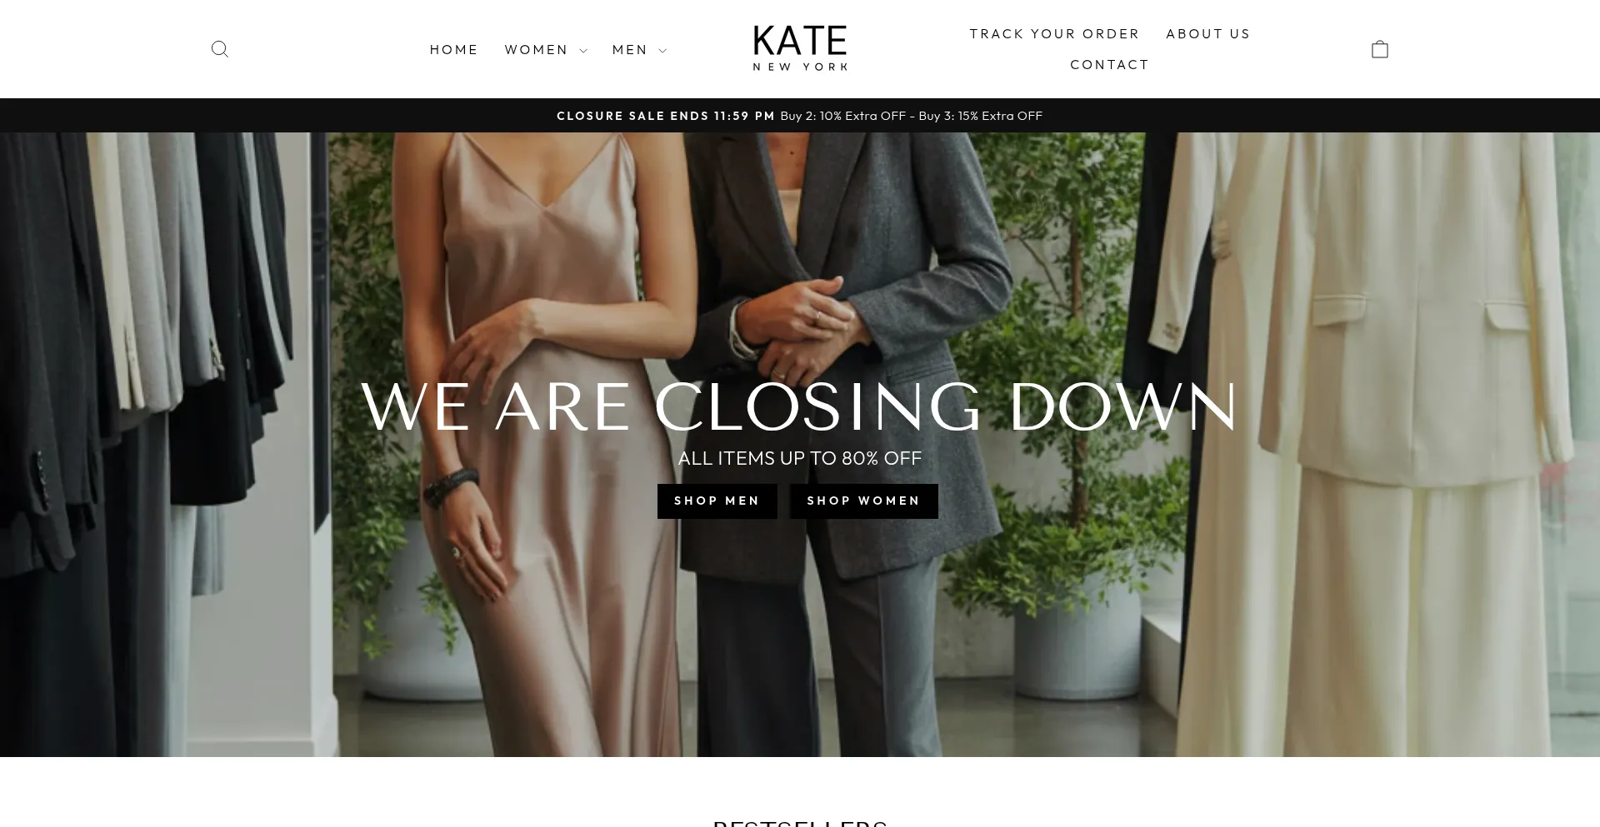Screen dimensions: 1600x827
Task: Click the Shop Women button
Action: coord(864,501)
